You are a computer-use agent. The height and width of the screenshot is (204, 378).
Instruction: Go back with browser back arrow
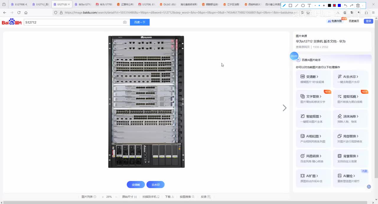(5, 13)
